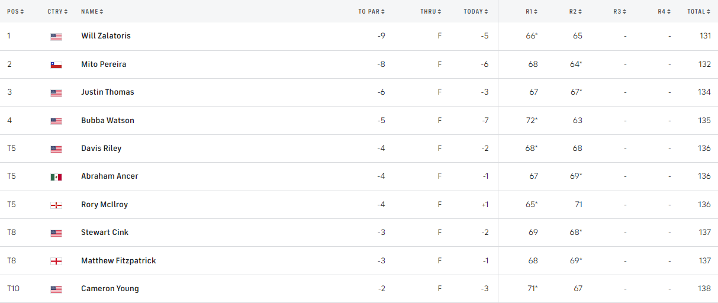This screenshot has height=303, width=718.
Task: Sort by the THRU column header
Action: [x=430, y=11]
